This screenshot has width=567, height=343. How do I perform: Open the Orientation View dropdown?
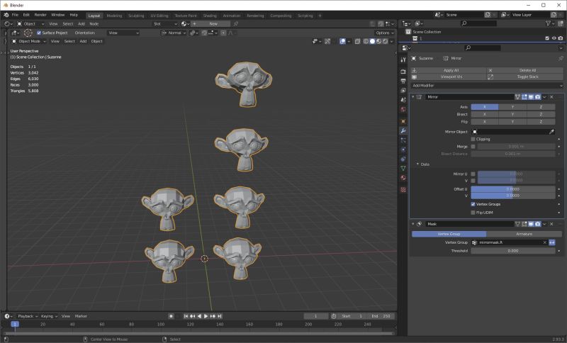click(123, 33)
